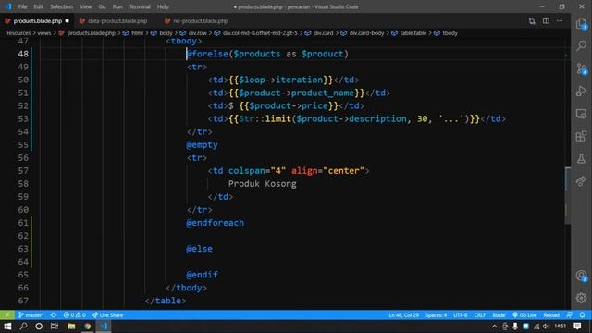Open the Windows Start menu

pos(7,327)
